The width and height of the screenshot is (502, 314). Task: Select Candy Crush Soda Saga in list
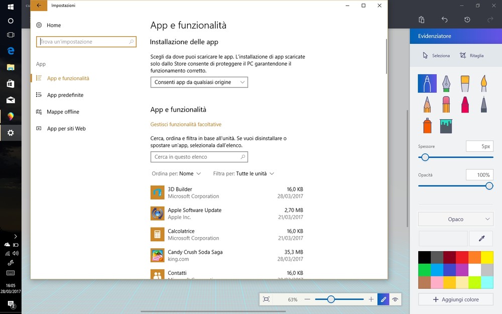click(x=227, y=255)
